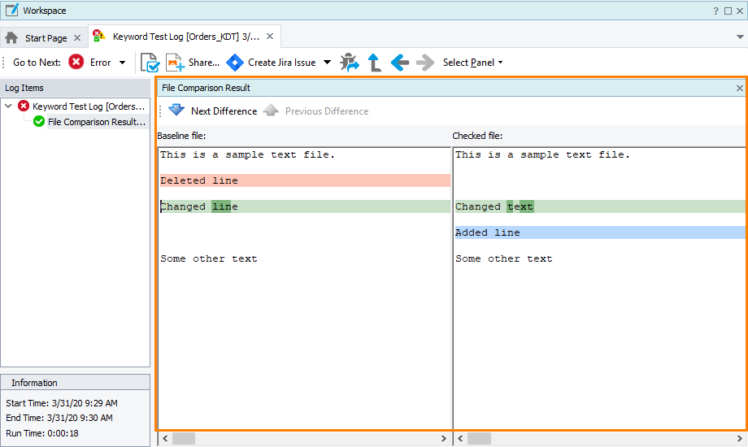Click the log checkpoint document icon

click(150, 63)
